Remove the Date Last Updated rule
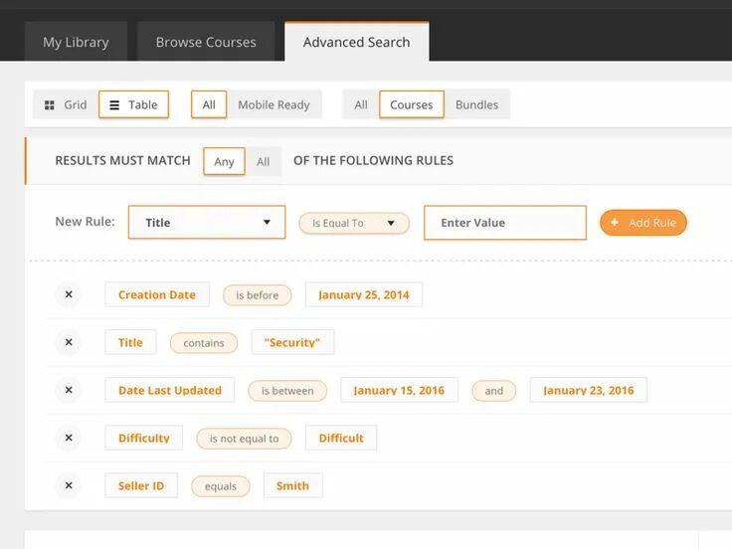Image resolution: width=732 pixels, height=549 pixels. tap(69, 390)
